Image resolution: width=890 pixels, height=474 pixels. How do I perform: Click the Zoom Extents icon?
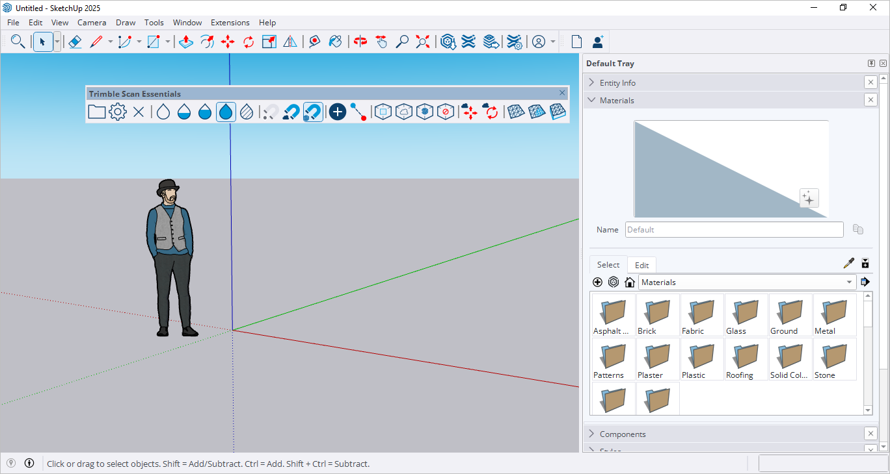[x=422, y=41]
